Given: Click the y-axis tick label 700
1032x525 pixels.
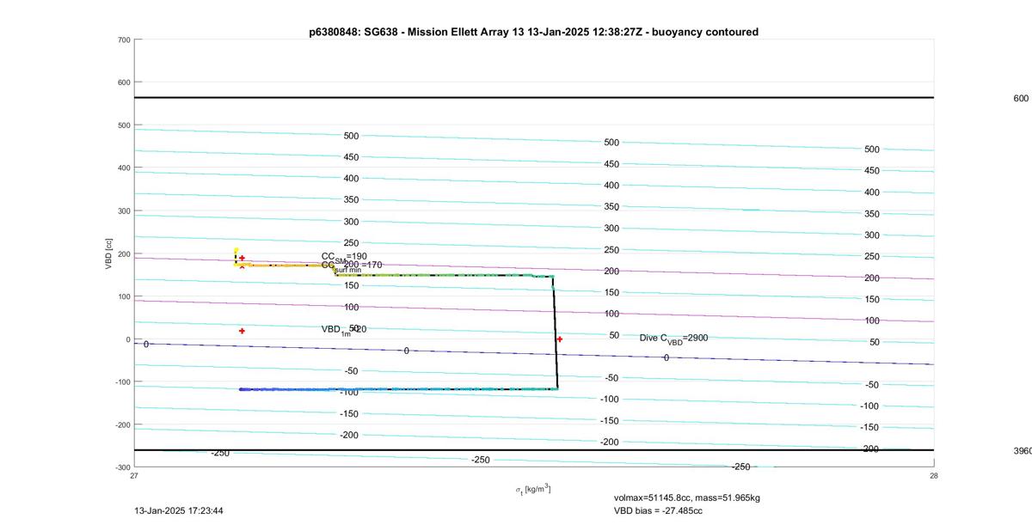Looking at the screenshot, I should click(124, 40).
